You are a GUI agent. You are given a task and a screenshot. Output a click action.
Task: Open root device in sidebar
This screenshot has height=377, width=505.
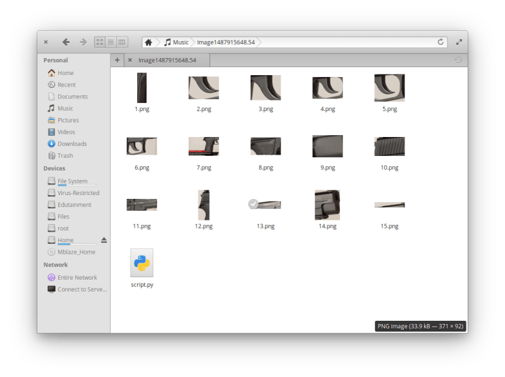coord(58,229)
